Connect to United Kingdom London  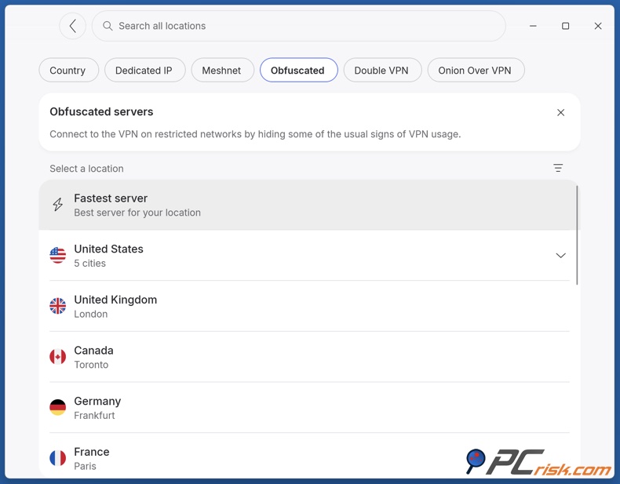click(x=308, y=306)
